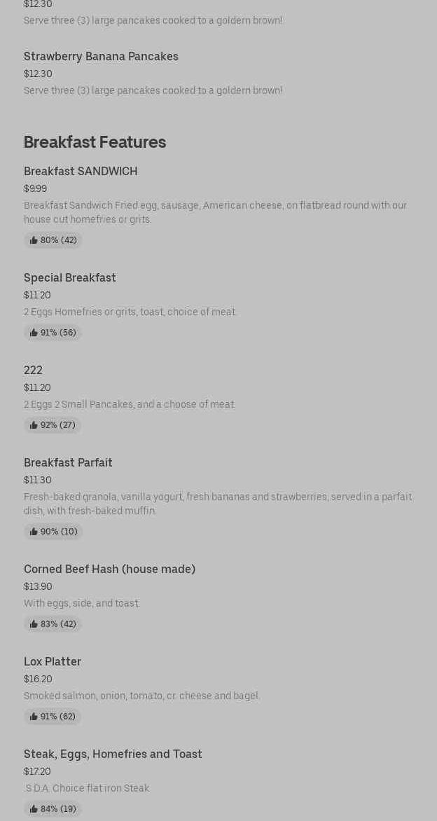Click the thumbs-up icon under Special Breakfast
437x821 pixels.
[x=34, y=333]
